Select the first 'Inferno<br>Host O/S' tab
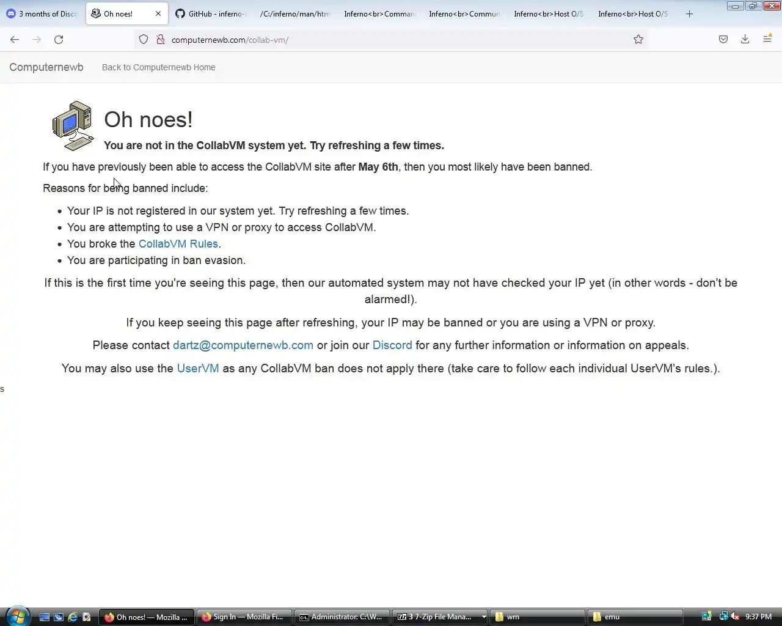The image size is (782, 626). 549,13
